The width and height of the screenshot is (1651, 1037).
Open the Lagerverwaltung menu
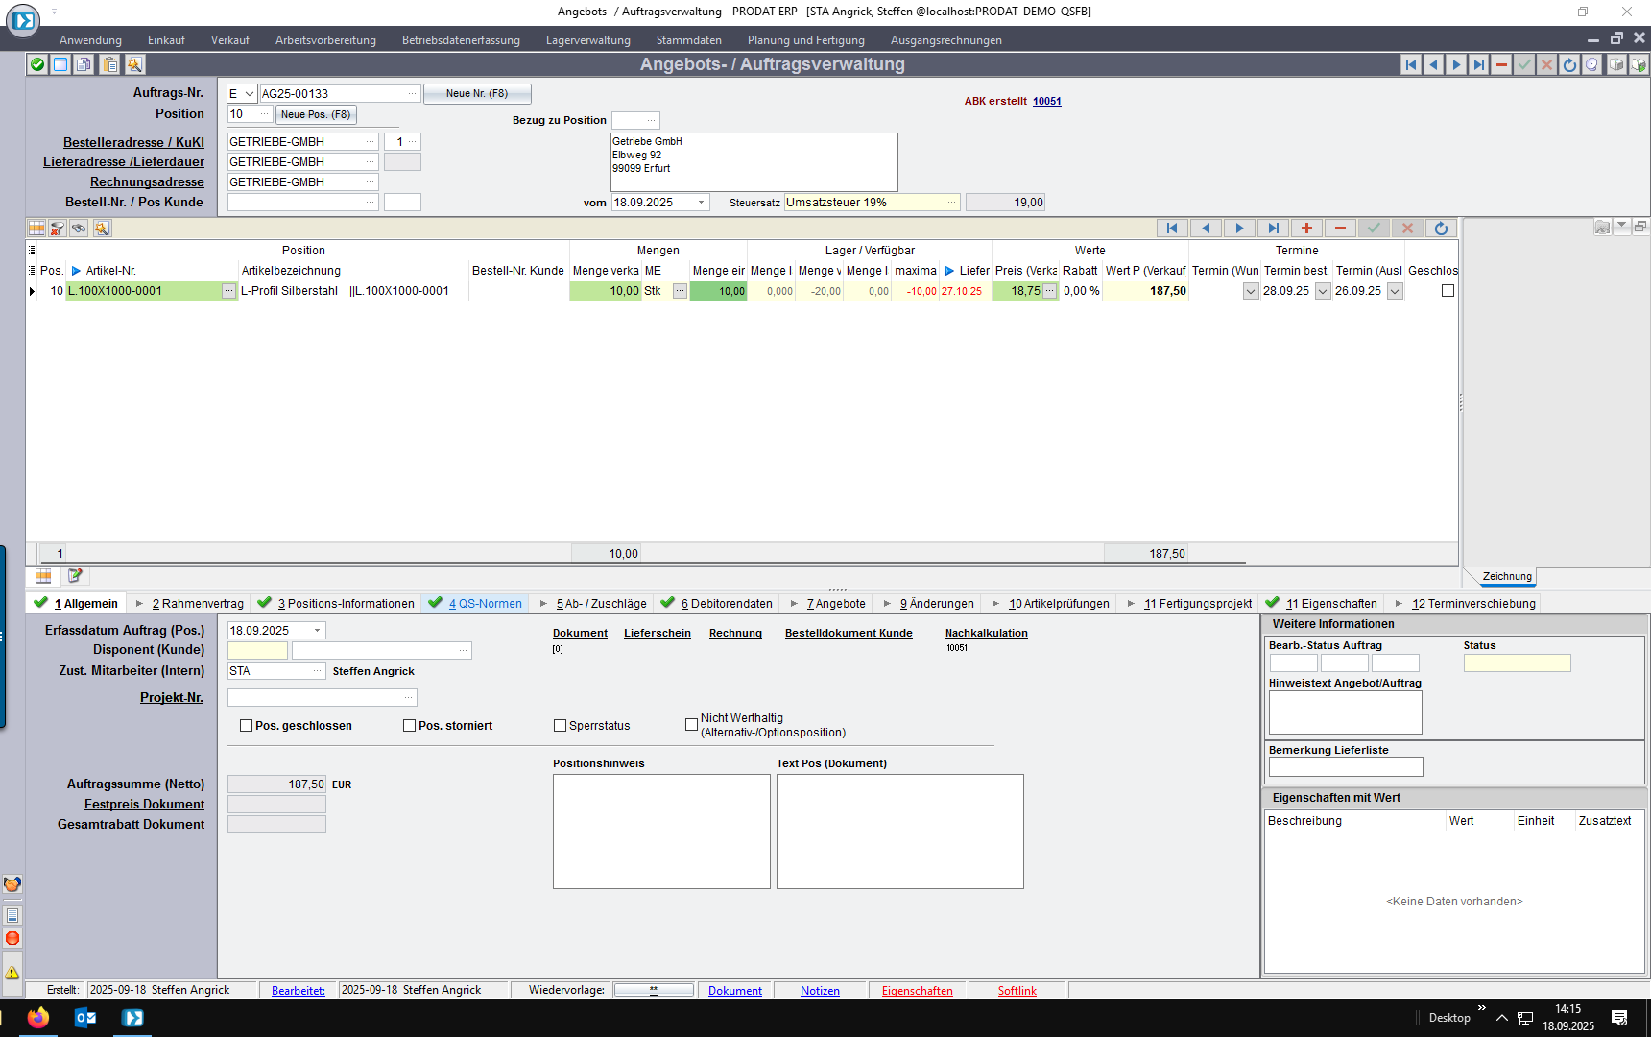(x=587, y=40)
